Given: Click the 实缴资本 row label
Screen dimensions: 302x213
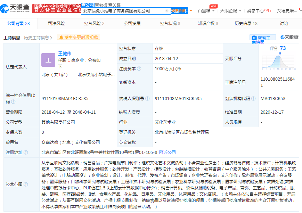Looking at the screenshot, I should pyautogui.click(x=127, y=82).
